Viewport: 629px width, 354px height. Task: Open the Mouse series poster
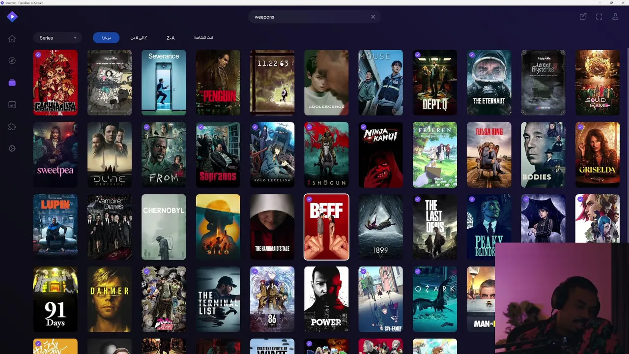pyautogui.click(x=380, y=83)
